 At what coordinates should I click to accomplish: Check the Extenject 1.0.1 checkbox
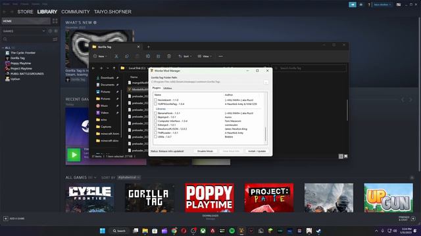pyautogui.click(x=155, y=125)
